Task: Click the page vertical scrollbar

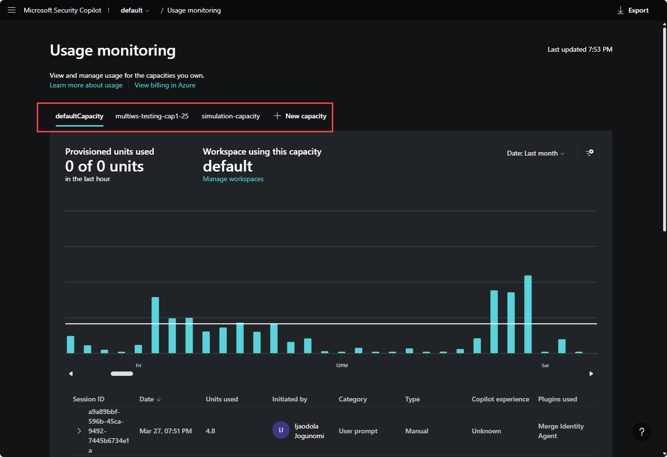Action: 665,130
